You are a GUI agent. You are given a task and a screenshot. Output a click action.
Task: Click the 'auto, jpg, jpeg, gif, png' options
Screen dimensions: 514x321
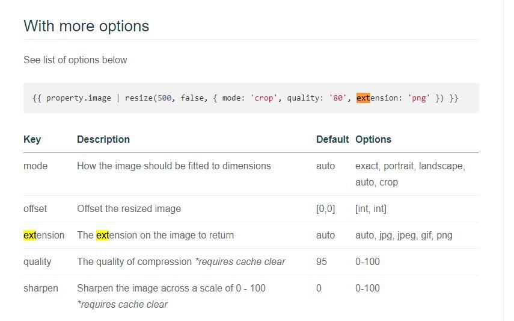tap(404, 235)
